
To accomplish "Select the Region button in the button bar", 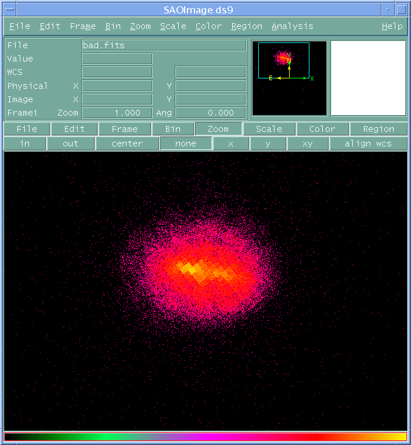I will pos(378,129).
